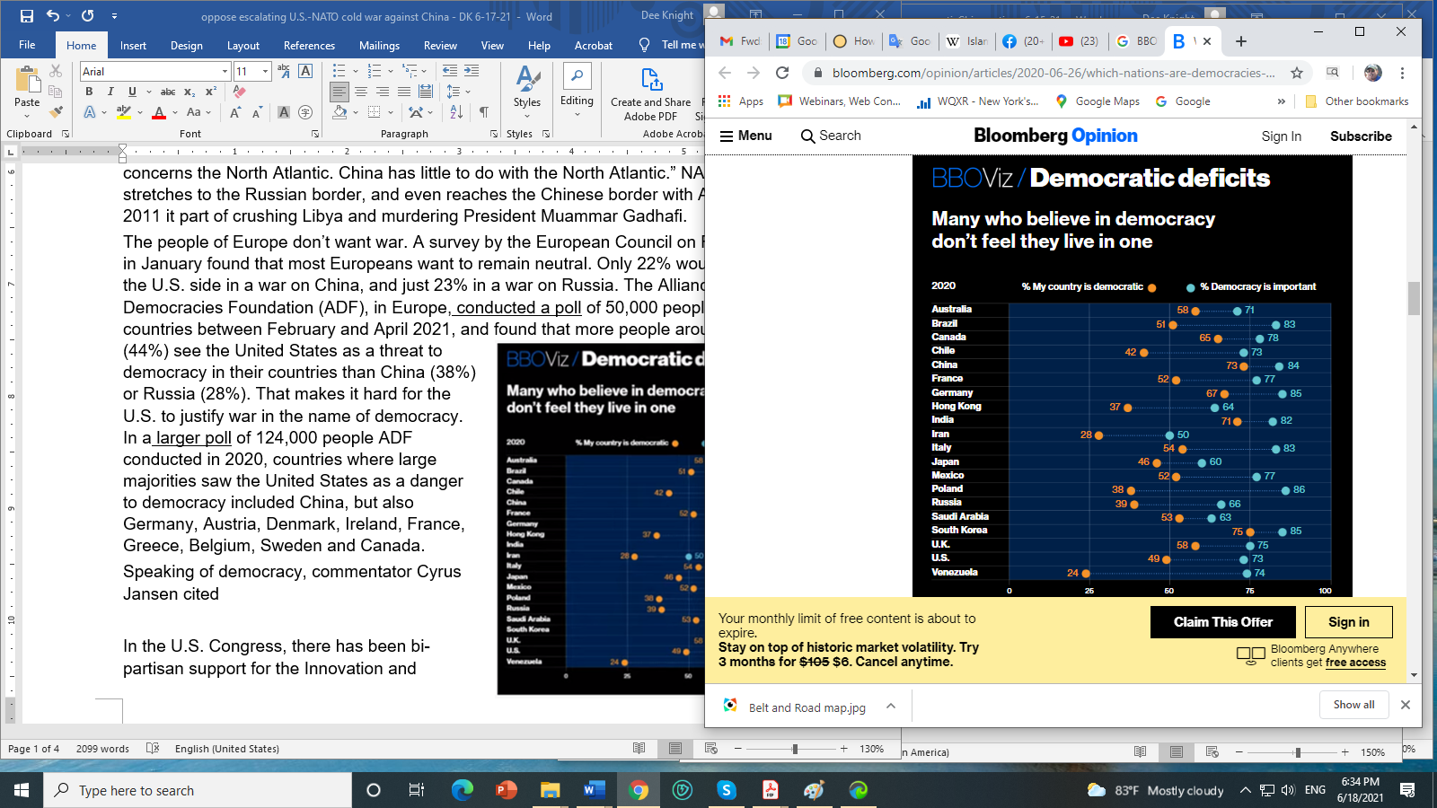
Task: Open the Insert ribbon tab
Action: click(133, 45)
